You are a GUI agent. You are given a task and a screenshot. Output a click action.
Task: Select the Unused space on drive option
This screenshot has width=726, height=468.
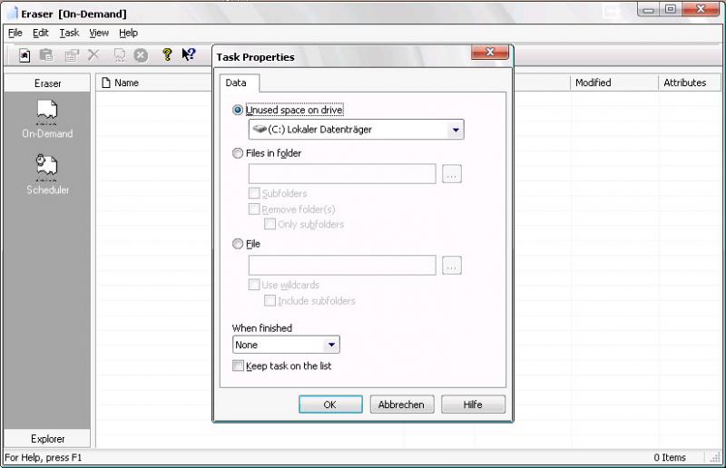(x=238, y=110)
